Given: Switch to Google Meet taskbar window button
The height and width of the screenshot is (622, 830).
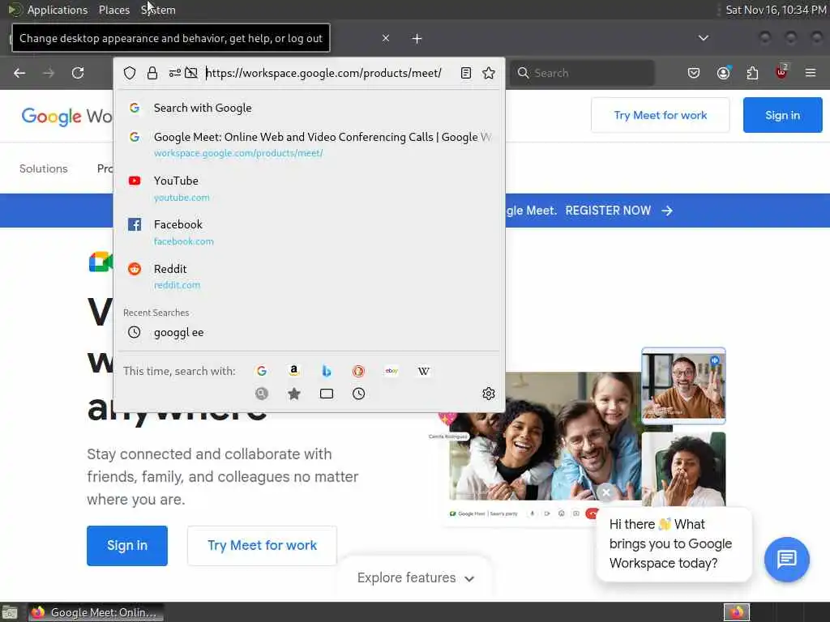Looking at the screenshot, I should [96, 612].
